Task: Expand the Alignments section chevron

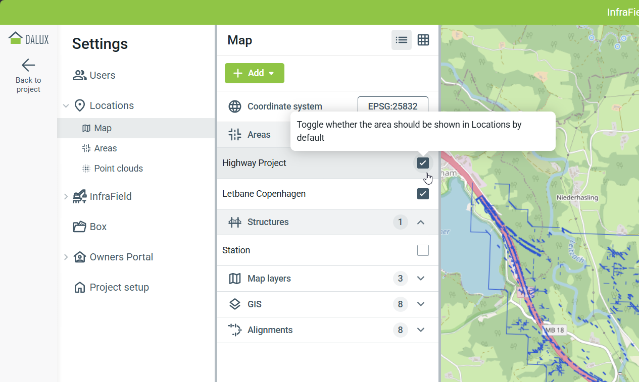Action: 421,330
